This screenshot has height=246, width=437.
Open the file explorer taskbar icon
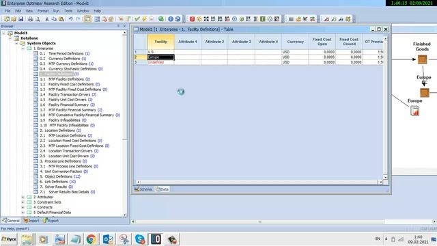pyautogui.click(x=27, y=239)
